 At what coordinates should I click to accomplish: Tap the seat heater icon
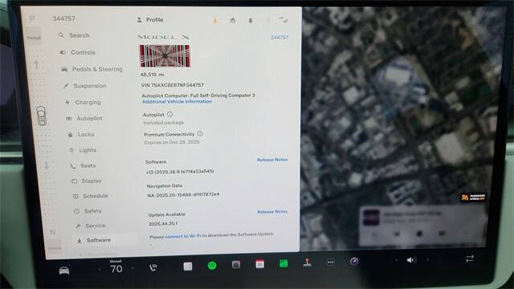[x=153, y=267]
